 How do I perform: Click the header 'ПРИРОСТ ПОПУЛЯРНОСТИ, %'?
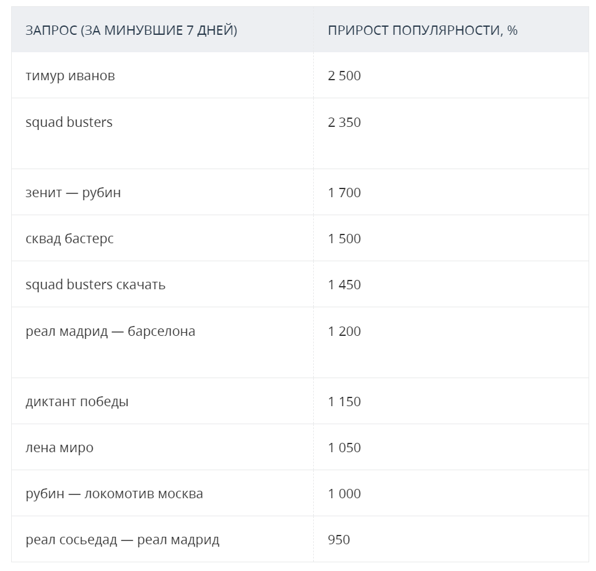422,30
